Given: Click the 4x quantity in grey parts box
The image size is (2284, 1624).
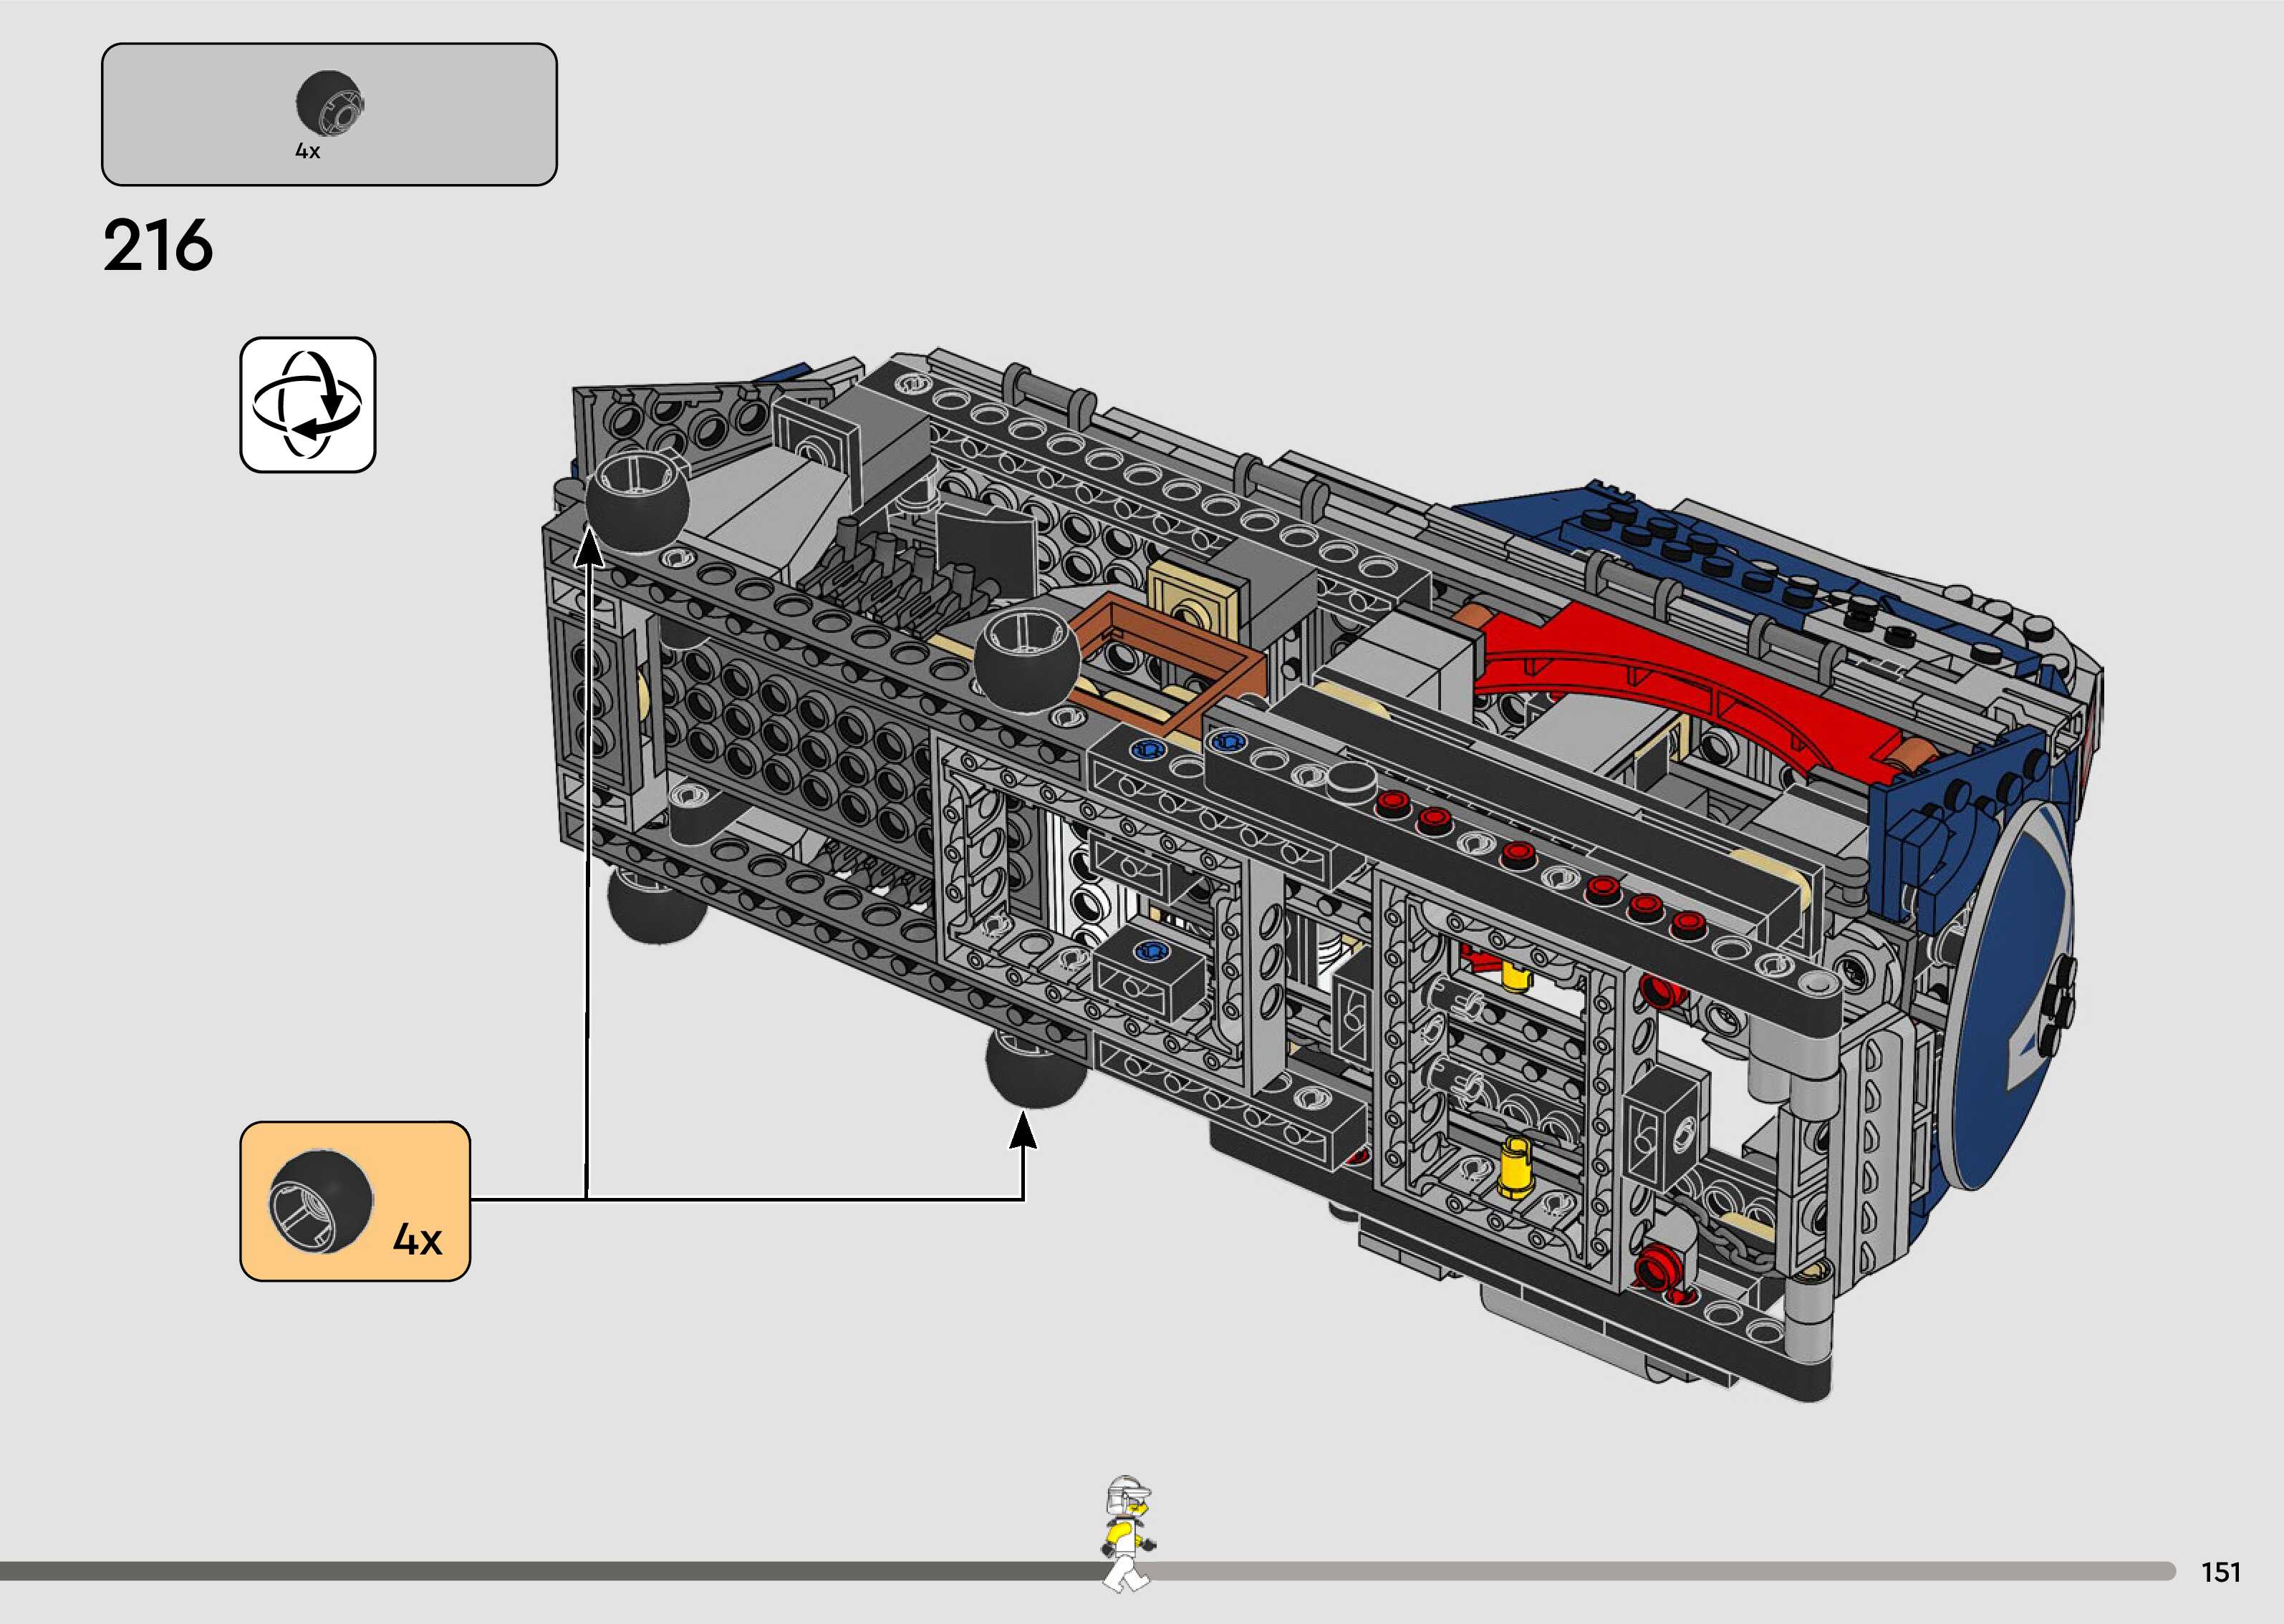Looking at the screenshot, I should click(307, 152).
